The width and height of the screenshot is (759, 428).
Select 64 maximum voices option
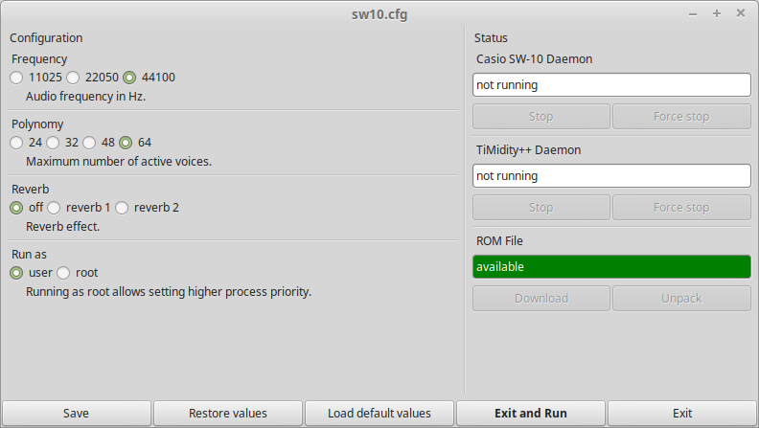(x=126, y=143)
